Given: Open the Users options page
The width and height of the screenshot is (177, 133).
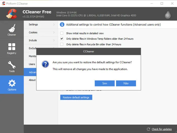Looking at the screenshot, I should tap(30, 64).
